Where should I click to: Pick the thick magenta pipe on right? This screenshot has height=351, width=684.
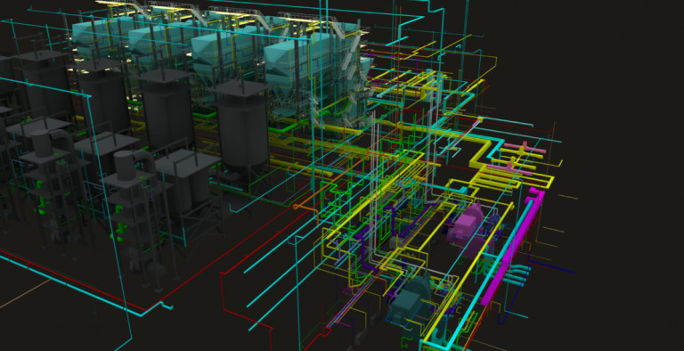click(x=513, y=247)
